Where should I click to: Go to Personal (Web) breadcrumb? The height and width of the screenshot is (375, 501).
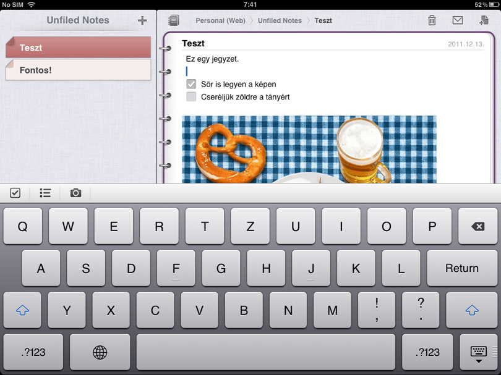[220, 20]
